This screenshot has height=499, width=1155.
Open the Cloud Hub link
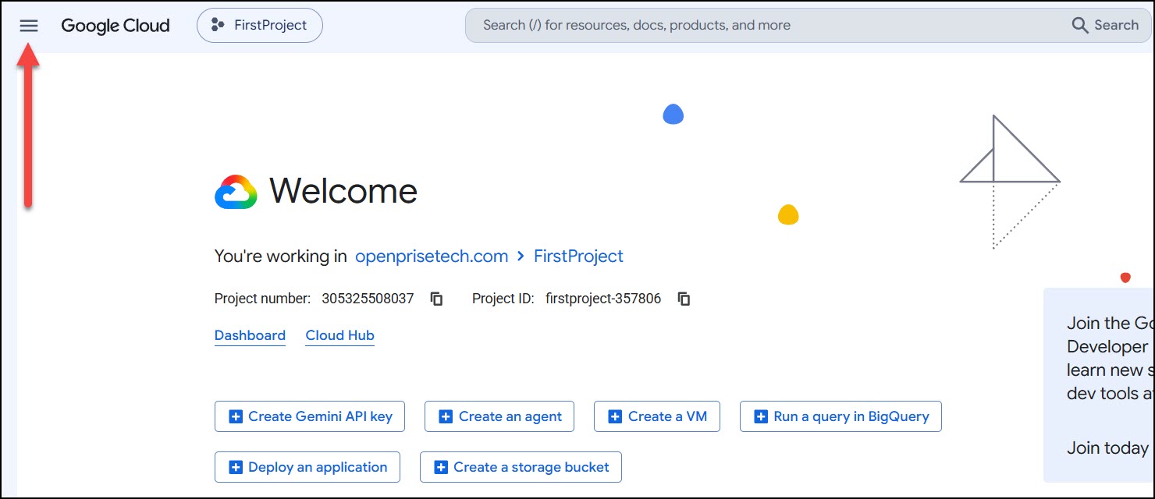(x=339, y=336)
